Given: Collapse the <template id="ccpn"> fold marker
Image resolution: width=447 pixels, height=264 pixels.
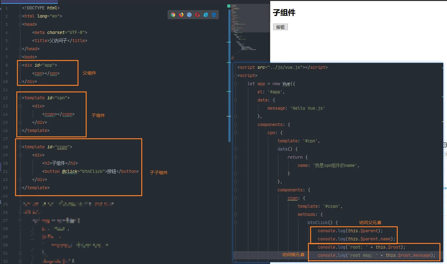Looking at the screenshot, I should click(x=20, y=147).
